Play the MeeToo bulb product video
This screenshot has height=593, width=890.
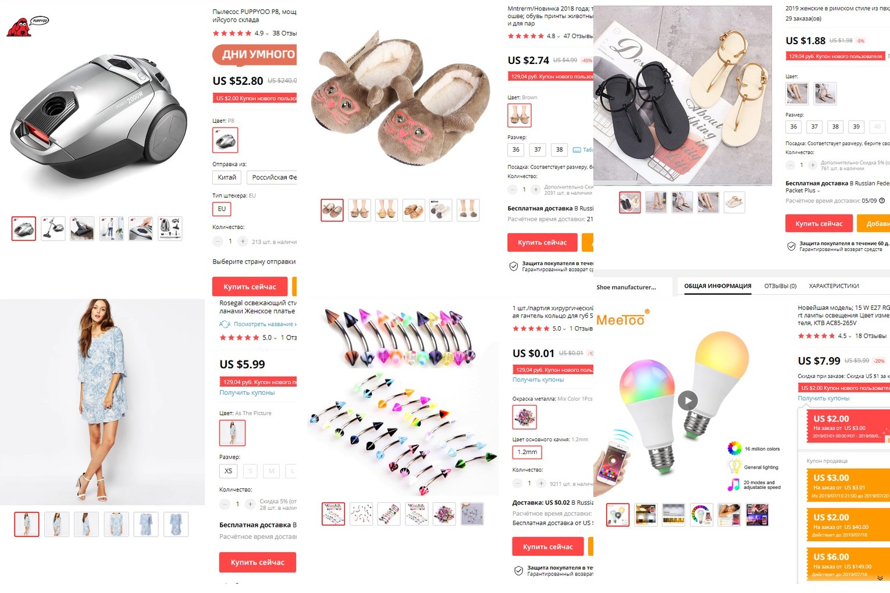pyautogui.click(x=688, y=400)
